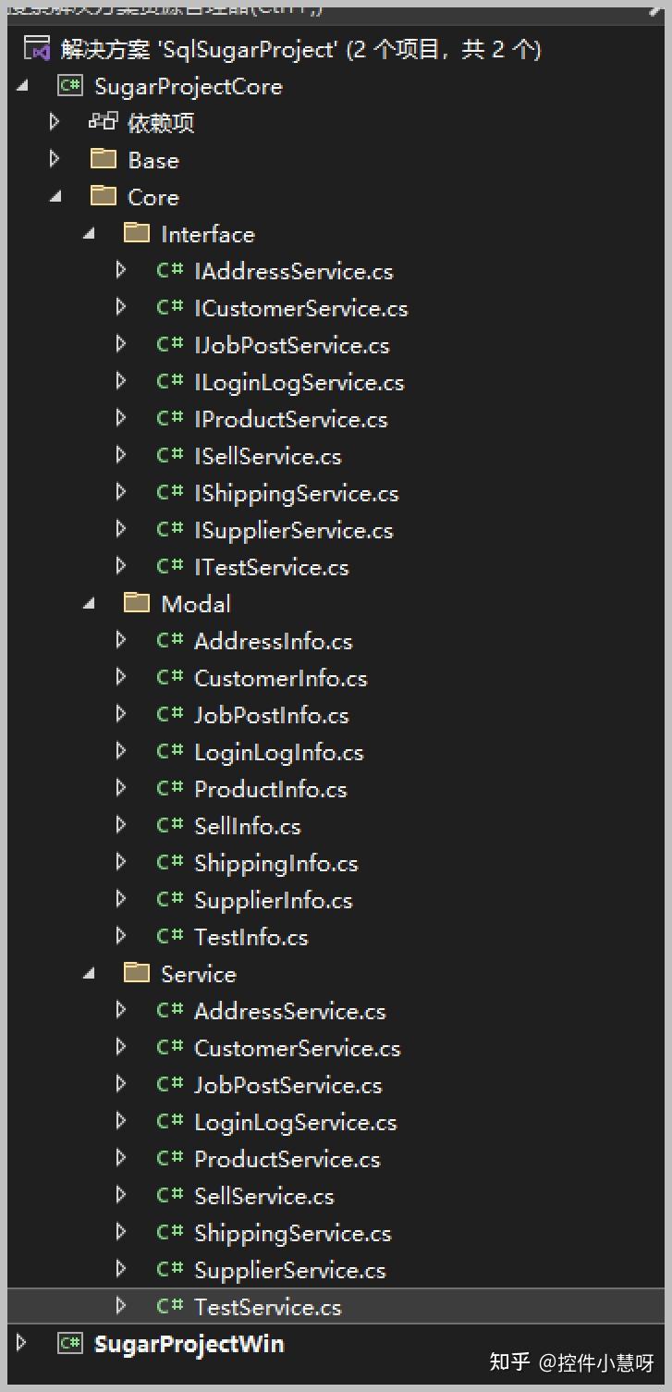The width and height of the screenshot is (672, 1392).
Task: Click the folder icon of the Base folder
Action: [x=103, y=159]
